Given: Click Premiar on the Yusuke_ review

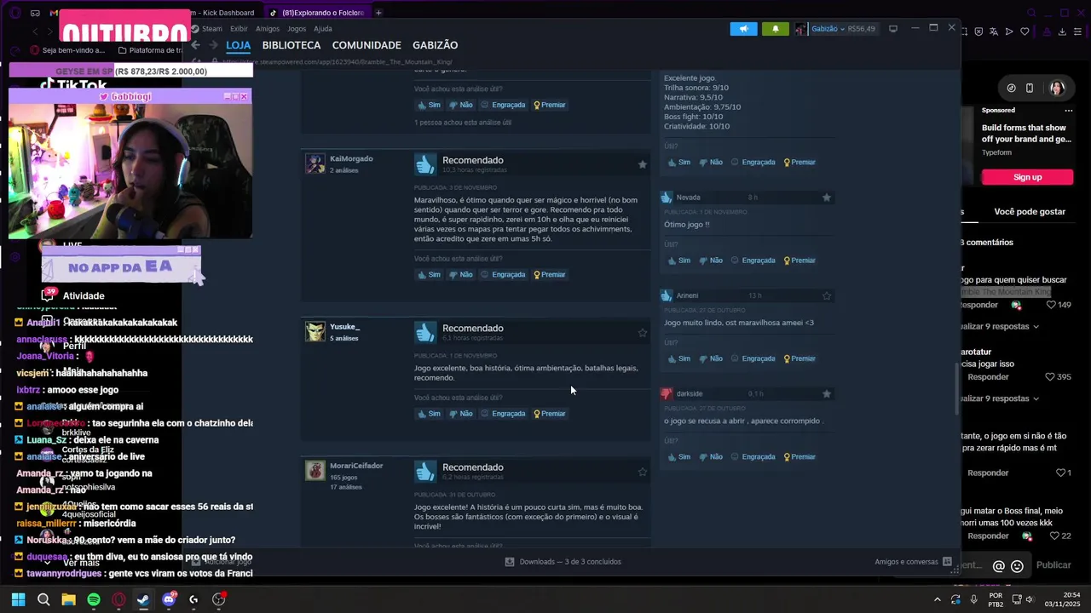Looking at the screenshot, I should [x=550, y=414].
